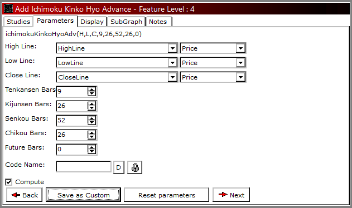The image size is (352, 208).
Task: Switch to the Studies tab
Action: point(18,22)
